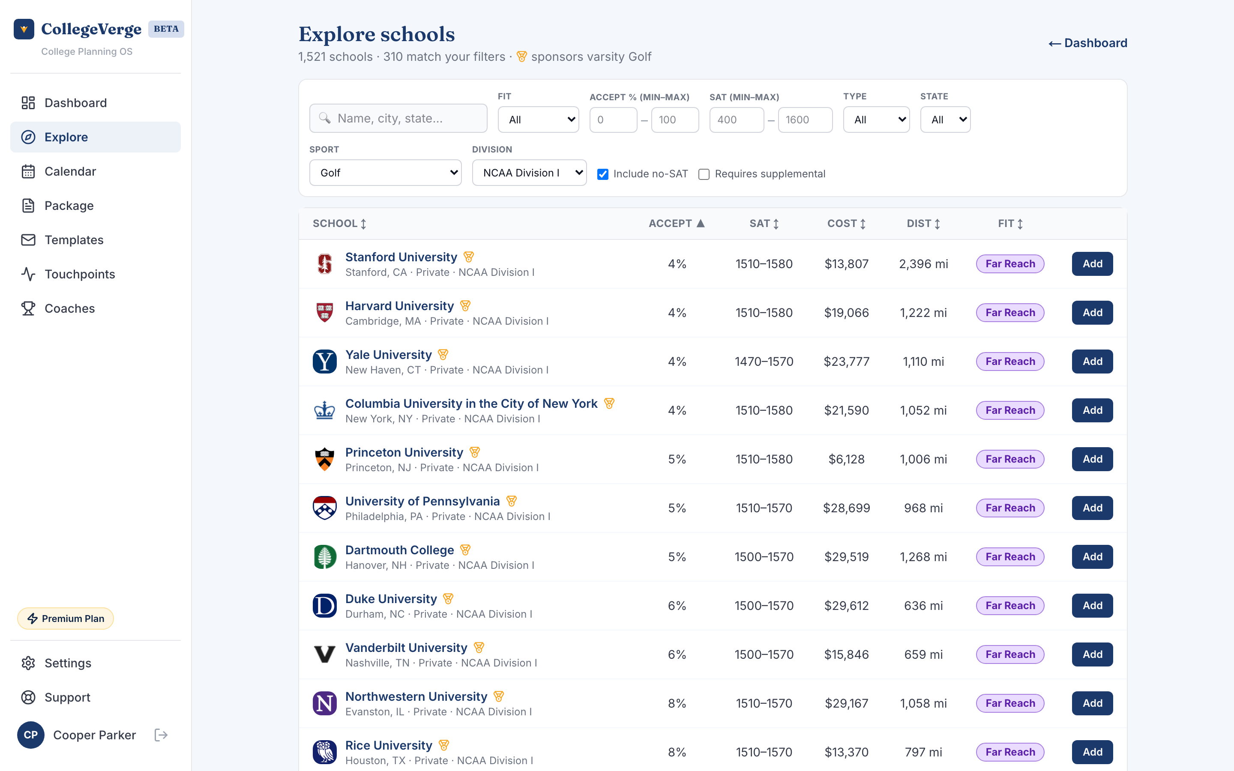Add Dartmouth College to list

(1092, 557)
